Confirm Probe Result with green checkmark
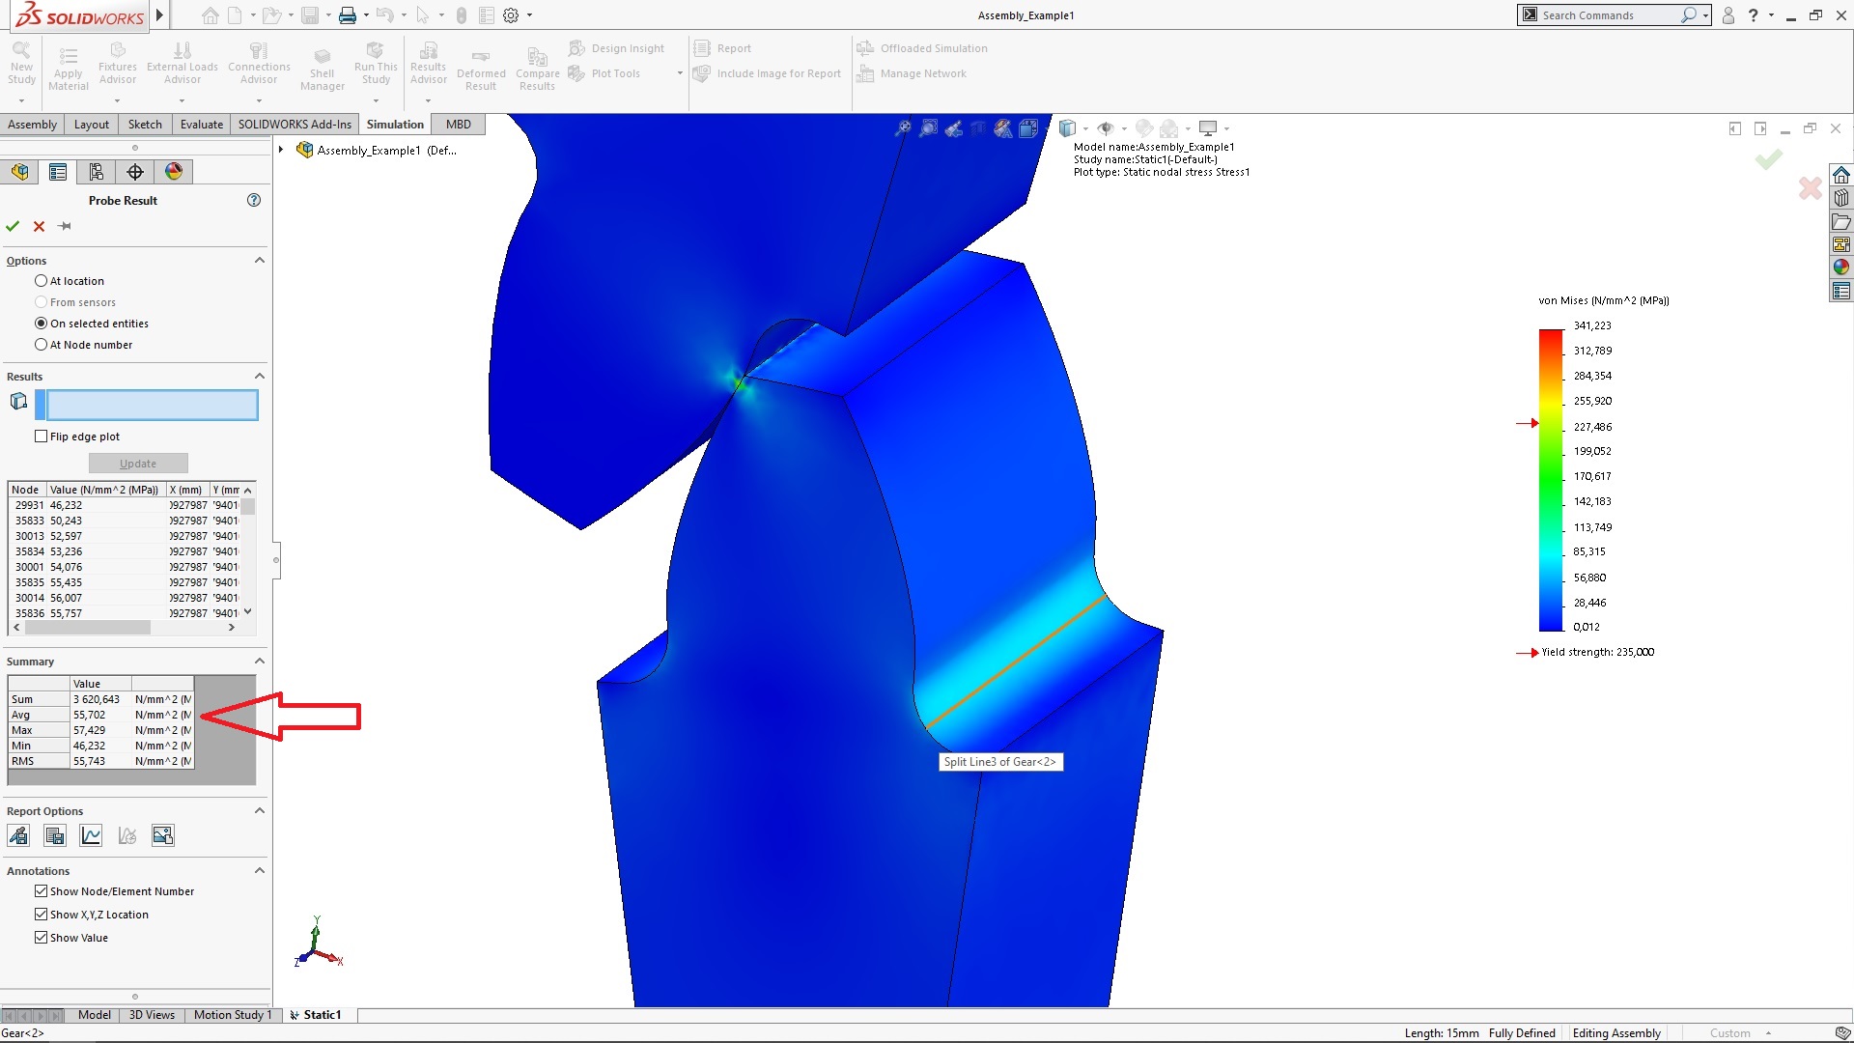This screenshot has width=1854, height=1043. click(13, 226)
